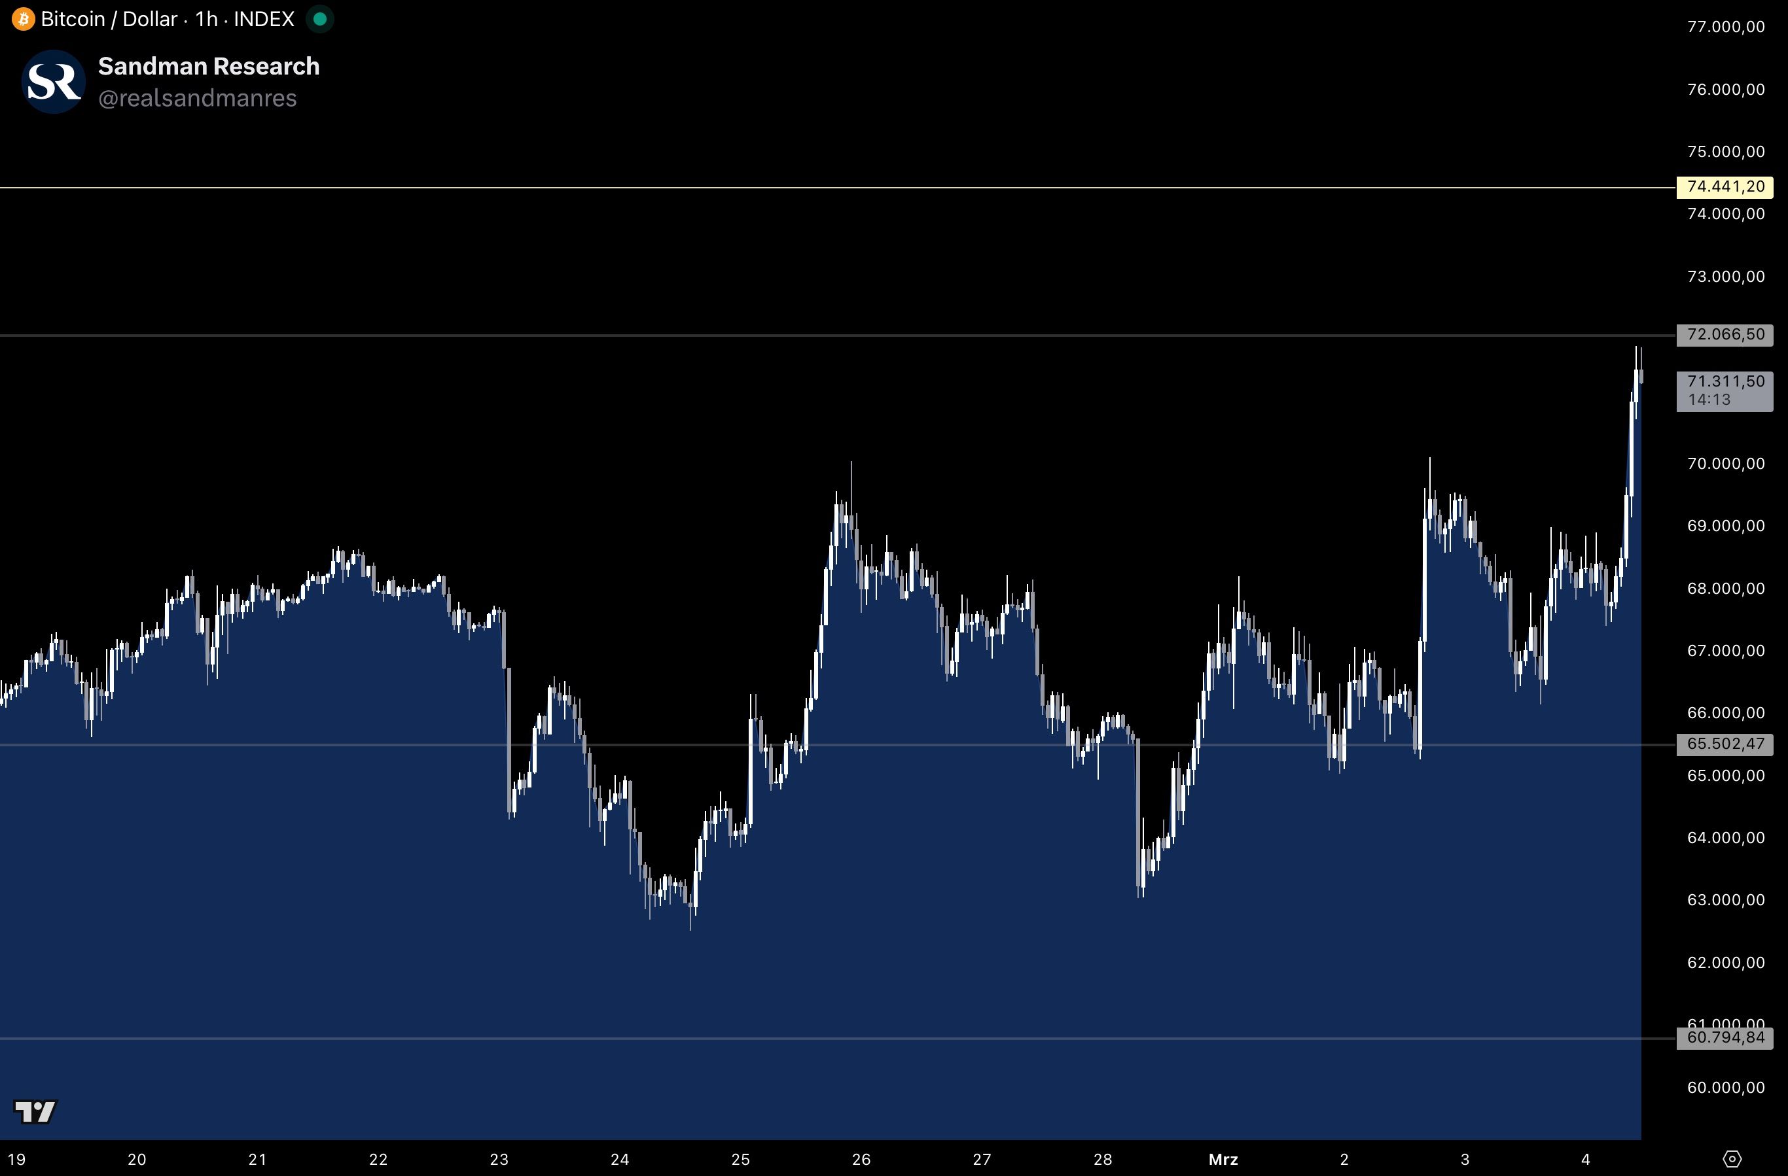Click the Bitcoin / Dollar symbol title
Screen dimensions: 1788x1176
click(x=109, y=19)
